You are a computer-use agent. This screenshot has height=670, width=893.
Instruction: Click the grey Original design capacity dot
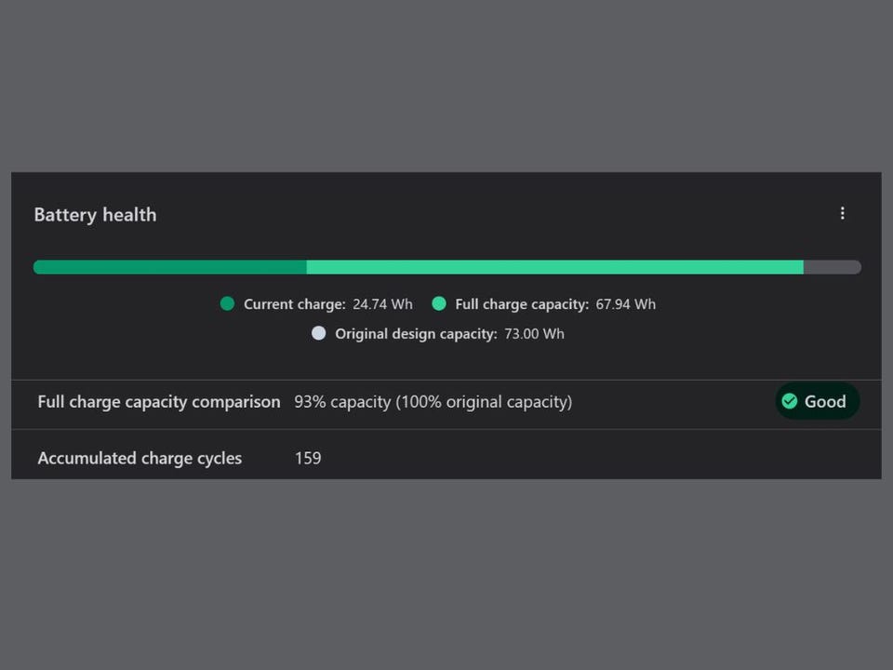[319, 333]
